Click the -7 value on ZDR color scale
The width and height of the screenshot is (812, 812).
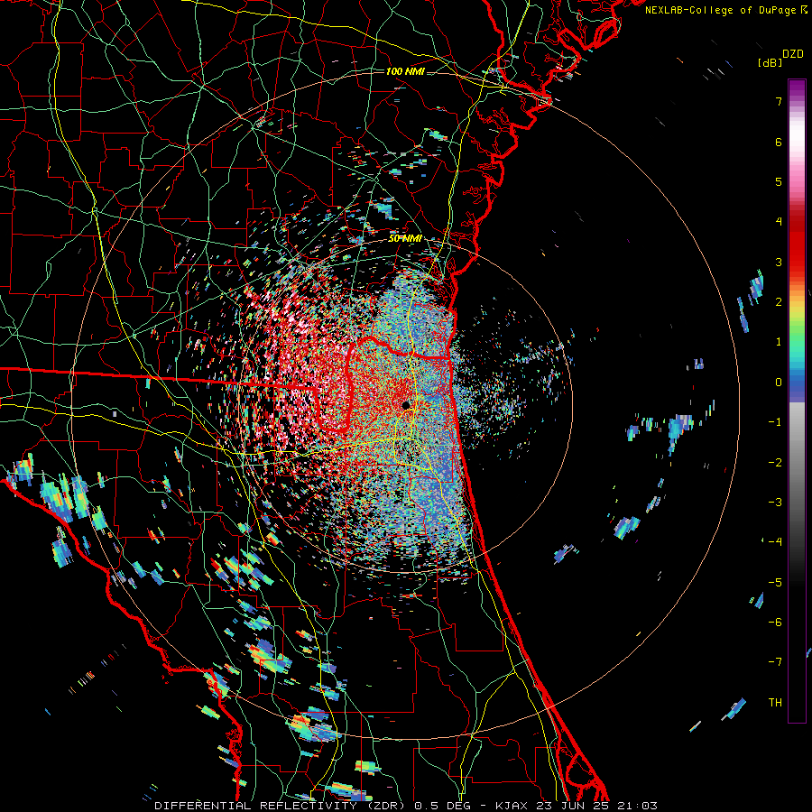(x=775, y=662)
